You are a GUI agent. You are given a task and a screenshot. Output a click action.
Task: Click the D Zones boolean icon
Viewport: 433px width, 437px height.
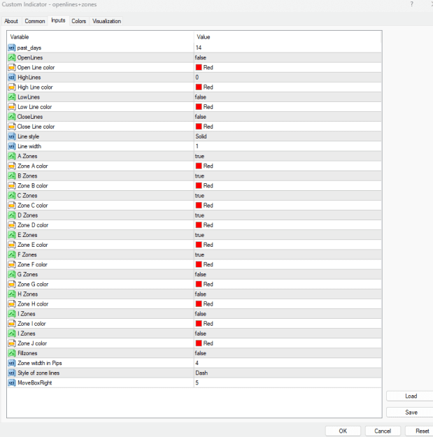12,215
